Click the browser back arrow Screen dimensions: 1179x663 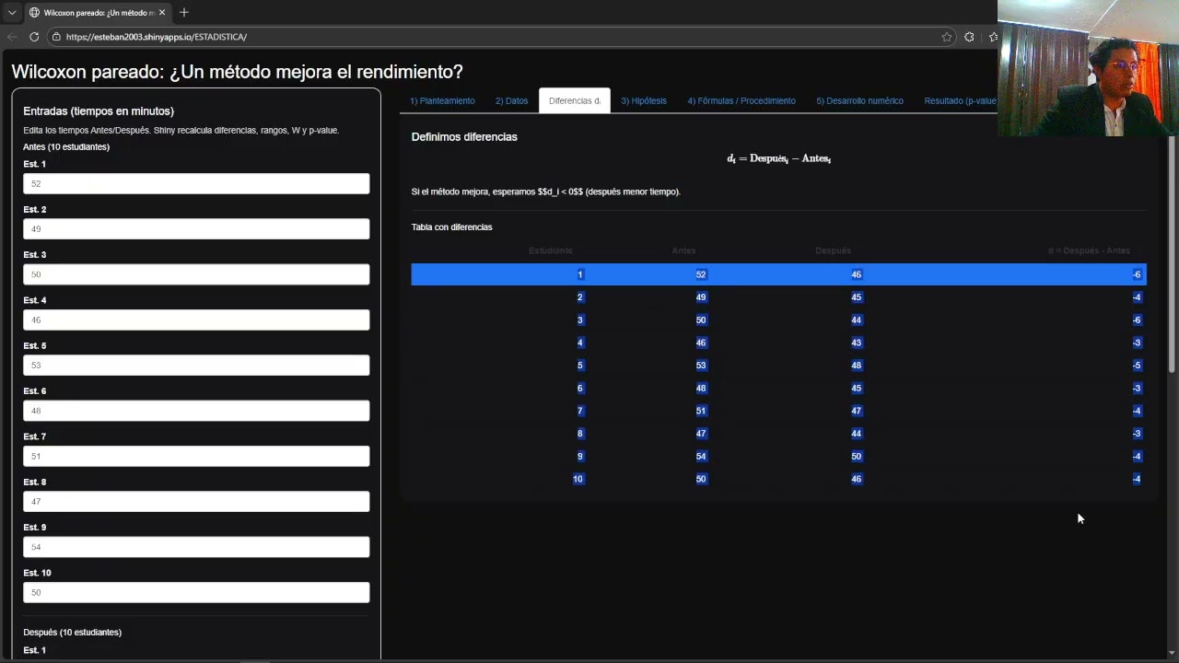12,37
